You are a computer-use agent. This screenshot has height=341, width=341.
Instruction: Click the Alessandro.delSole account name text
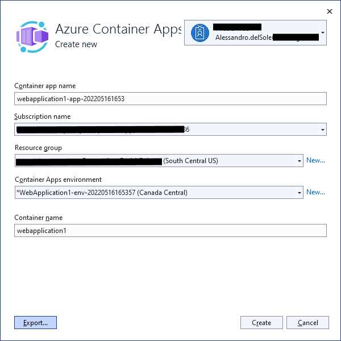[244, 38]
